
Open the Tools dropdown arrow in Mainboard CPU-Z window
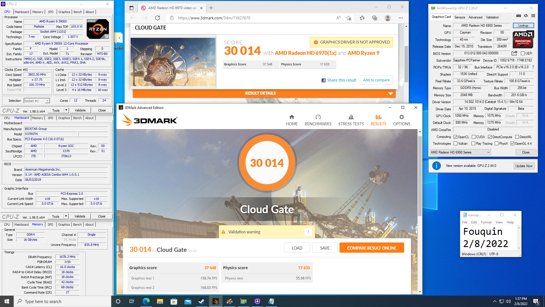click(x=66, y=216)
